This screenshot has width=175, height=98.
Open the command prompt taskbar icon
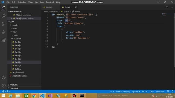pos(82,96)
